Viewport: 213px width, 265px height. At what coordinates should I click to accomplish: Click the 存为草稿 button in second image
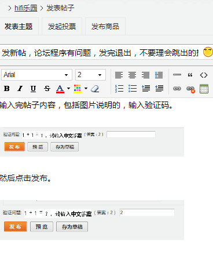[72, 227]
